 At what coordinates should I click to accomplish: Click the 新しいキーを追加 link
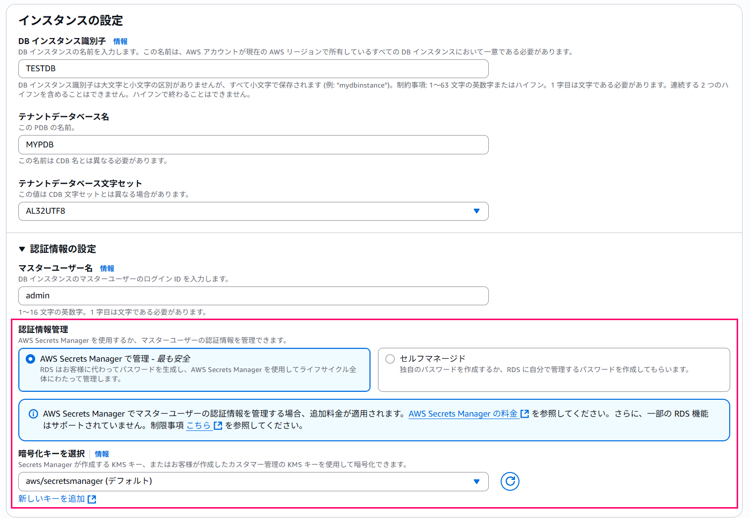[x=51, y=499]
